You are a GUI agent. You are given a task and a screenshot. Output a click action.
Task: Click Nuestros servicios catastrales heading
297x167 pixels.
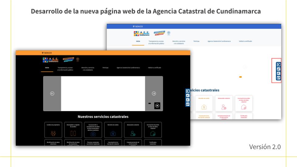tap(103, 117)
